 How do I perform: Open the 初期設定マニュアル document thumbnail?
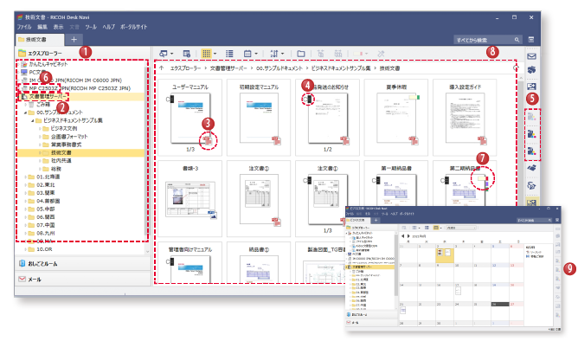(x=259, y=118)
